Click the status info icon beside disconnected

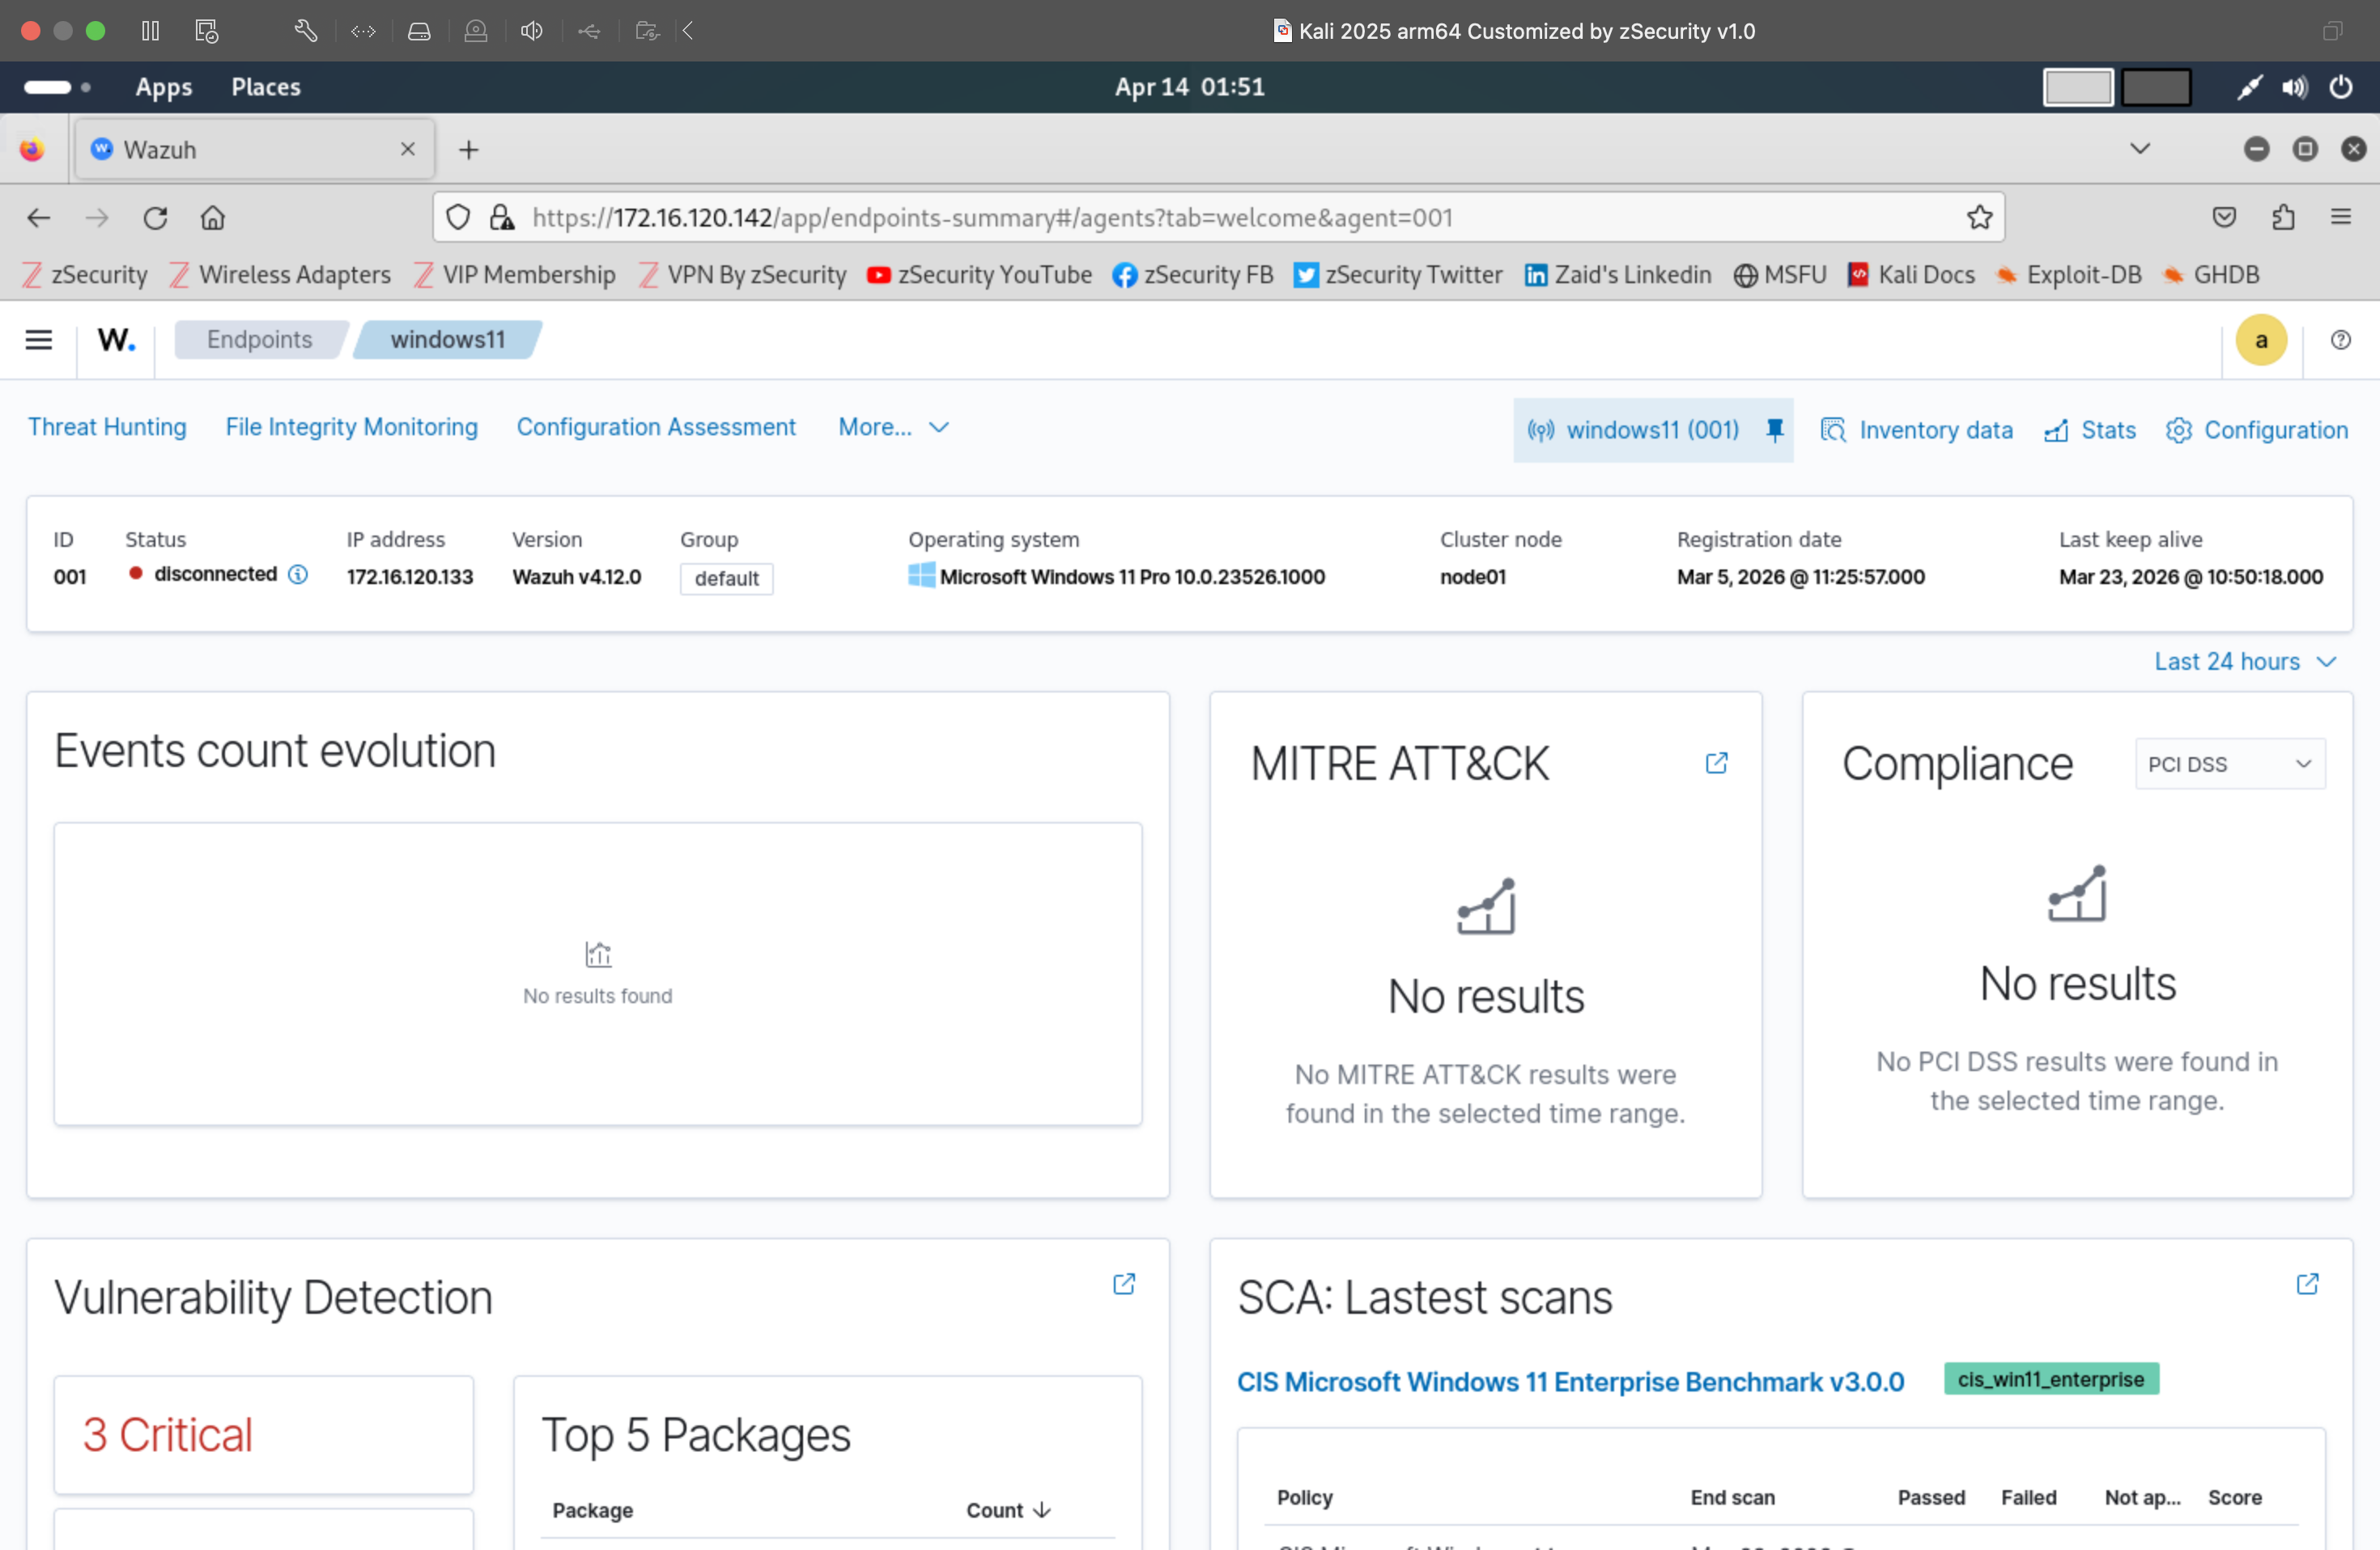pyautogui.click(x=298, y=574)
